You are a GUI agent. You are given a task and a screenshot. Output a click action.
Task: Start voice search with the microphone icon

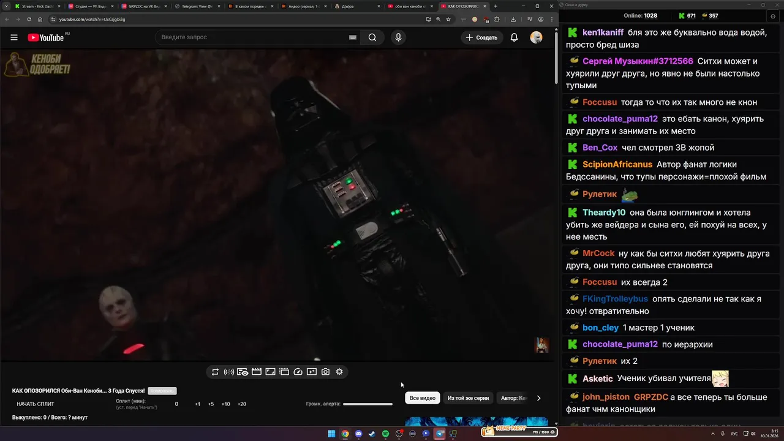click(398, 37)
